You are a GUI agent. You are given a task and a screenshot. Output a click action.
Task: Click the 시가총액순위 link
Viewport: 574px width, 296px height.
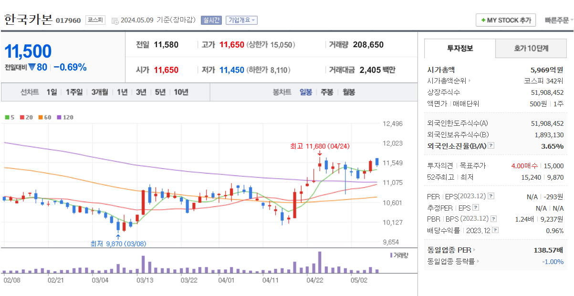[x=447, y=81]
